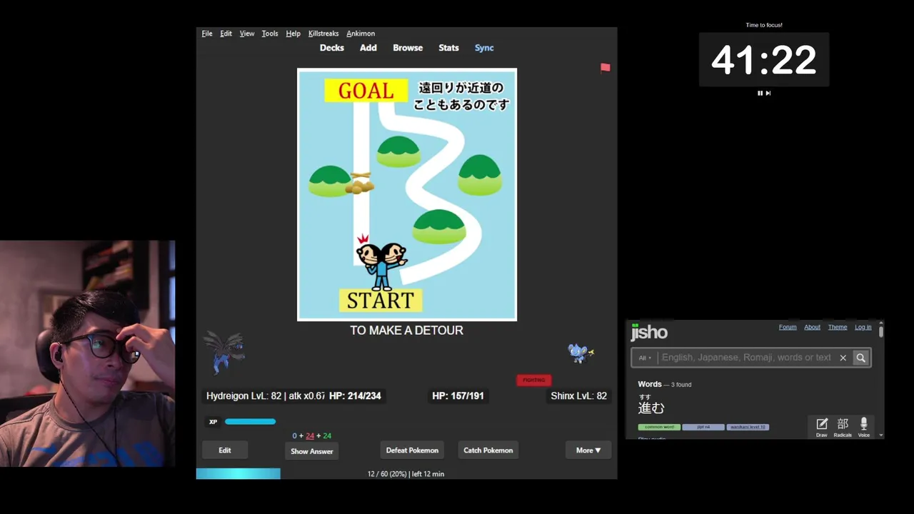Screen dimensions: 914x514
Task: Open Anki Stats
Action: [x=448, y=48]
